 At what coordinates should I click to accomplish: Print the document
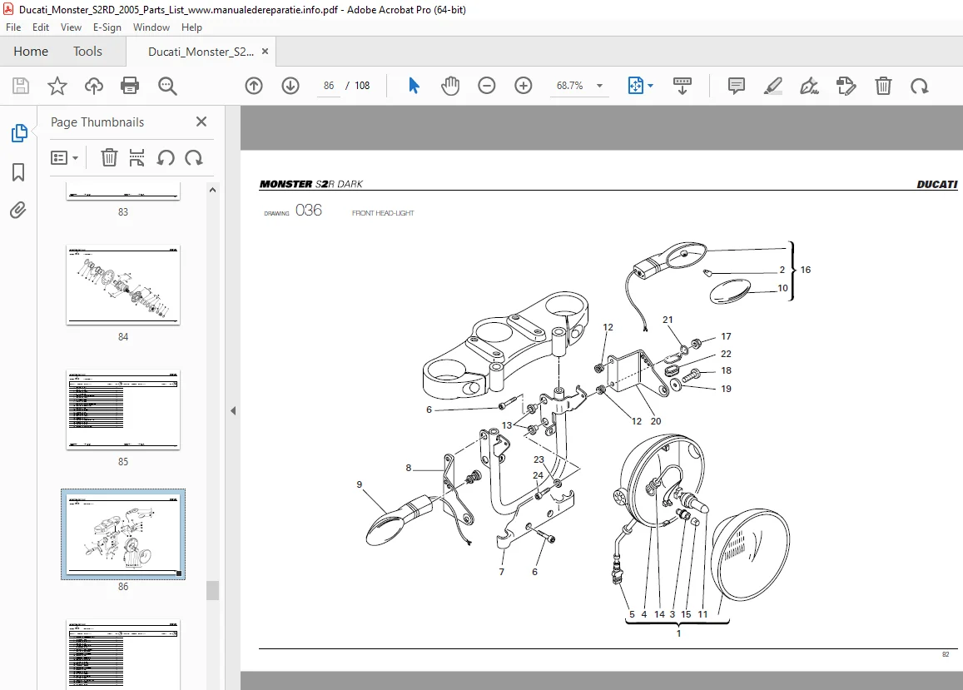[130, 86]
